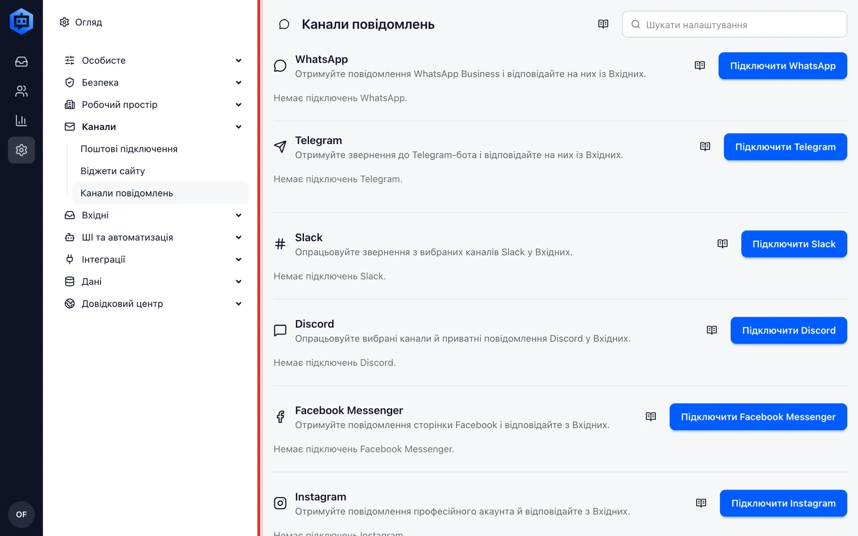Click the Instagram section heading

coord(321,497)
